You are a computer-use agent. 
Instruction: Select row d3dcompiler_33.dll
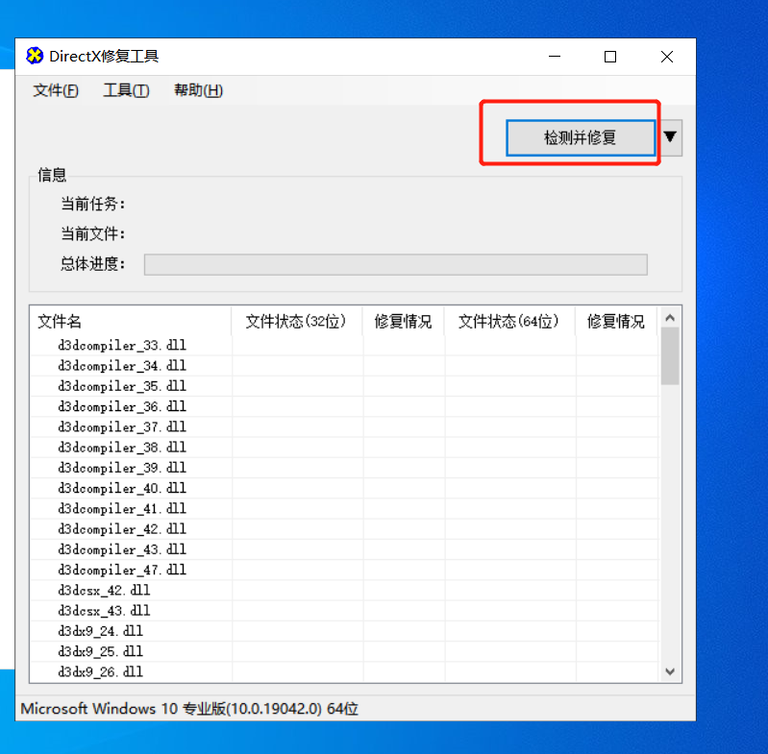[x=345, y=346]
